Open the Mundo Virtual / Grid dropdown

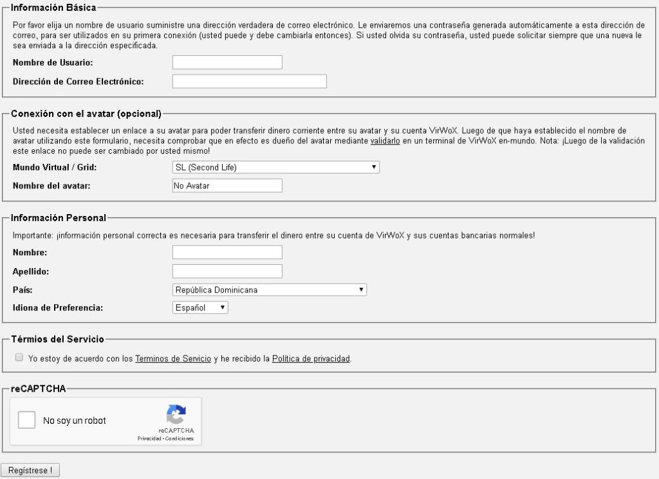pos(275,167)
